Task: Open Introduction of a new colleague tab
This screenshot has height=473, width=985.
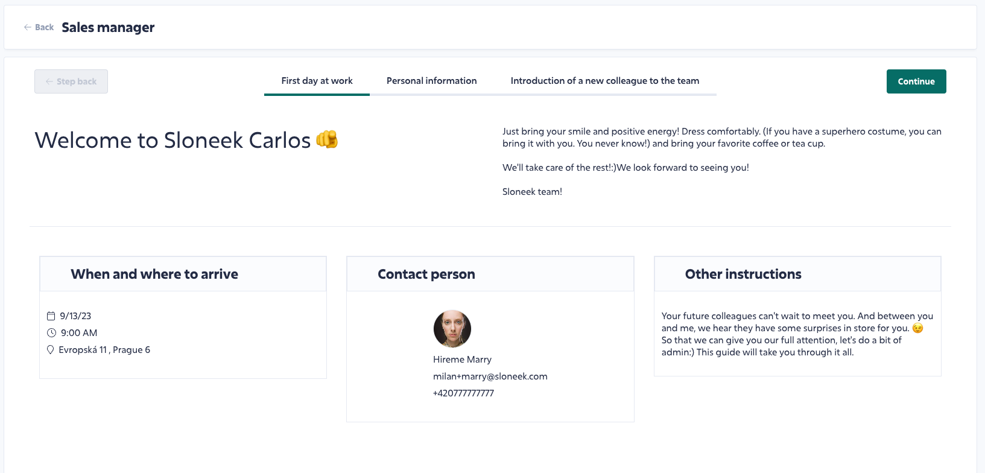Action: pyautogui.click(x=604, y=81)
